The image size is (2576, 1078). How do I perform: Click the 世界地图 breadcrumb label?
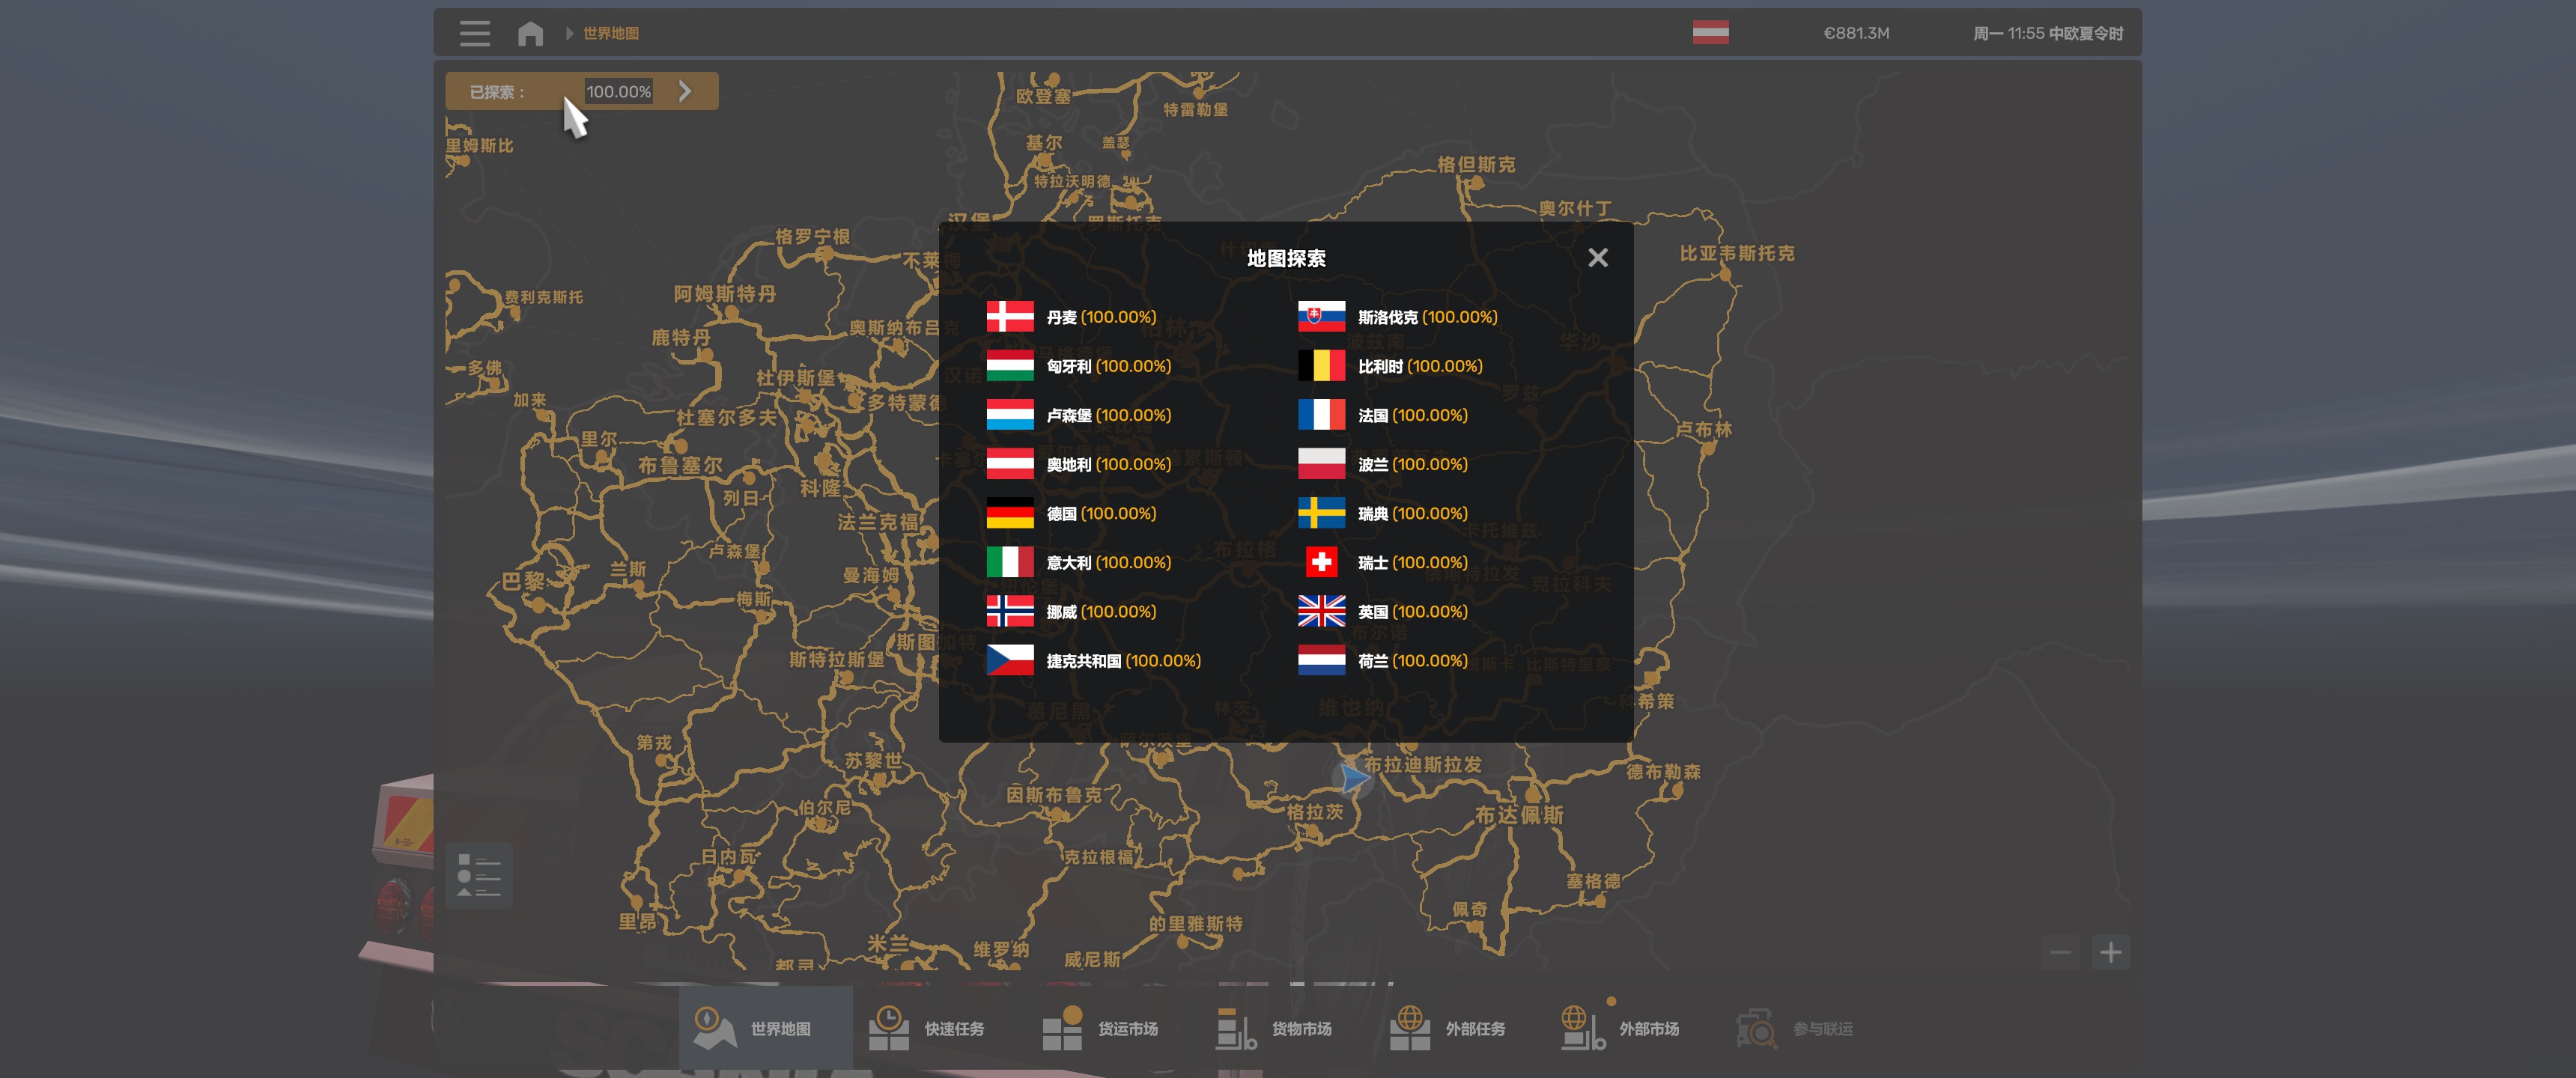[610, 34]
